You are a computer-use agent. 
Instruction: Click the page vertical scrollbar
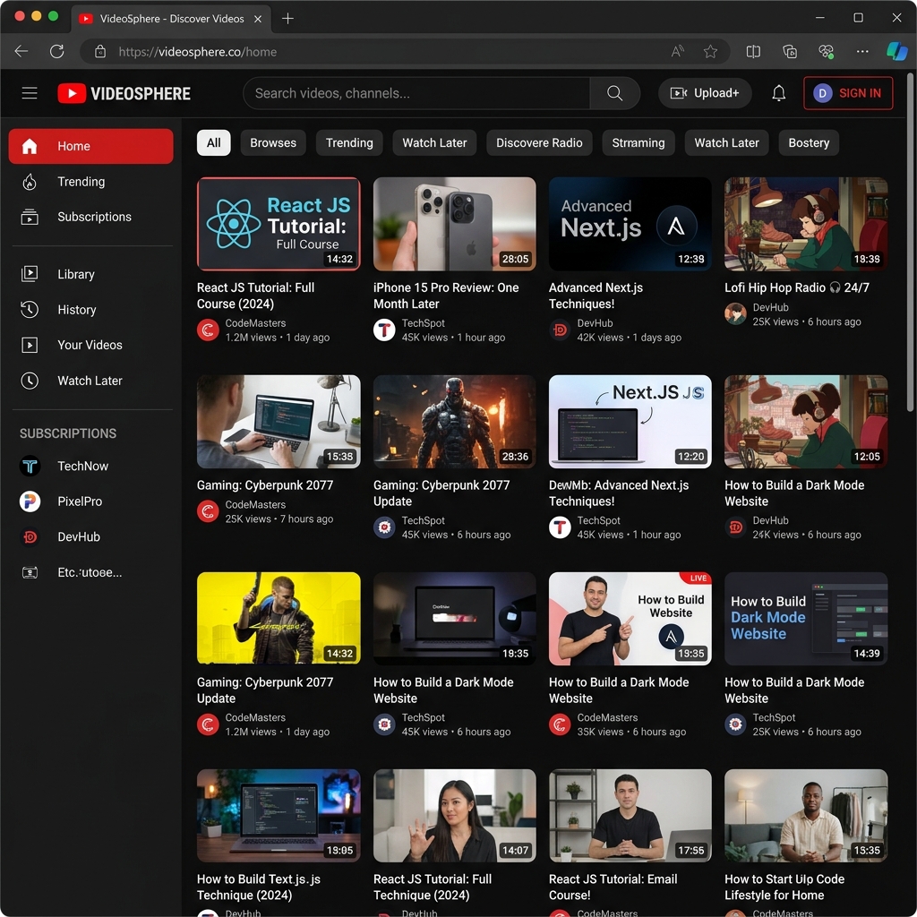tap(911, 243)
